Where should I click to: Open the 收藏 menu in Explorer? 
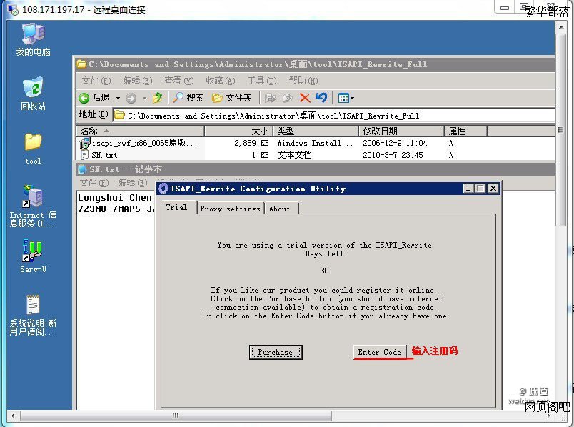[x=221, y=81]
